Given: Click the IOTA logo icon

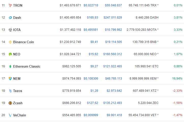Looking at the screenshot, I should pos(10,30).
